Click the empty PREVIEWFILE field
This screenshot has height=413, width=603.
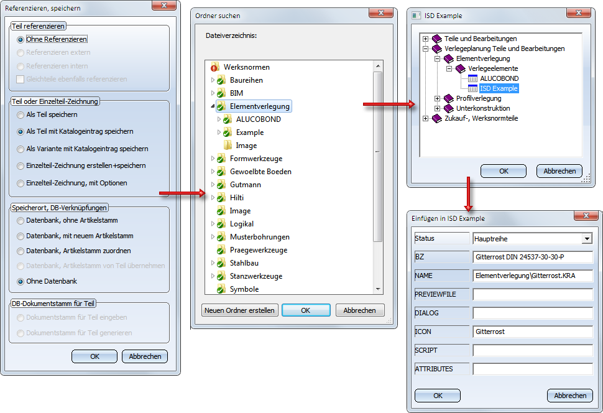533,294
